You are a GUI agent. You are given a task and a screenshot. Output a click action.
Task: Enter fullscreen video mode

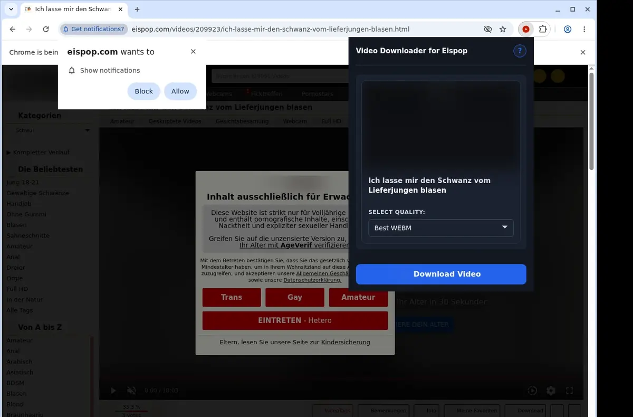click(x=570, y=391)
